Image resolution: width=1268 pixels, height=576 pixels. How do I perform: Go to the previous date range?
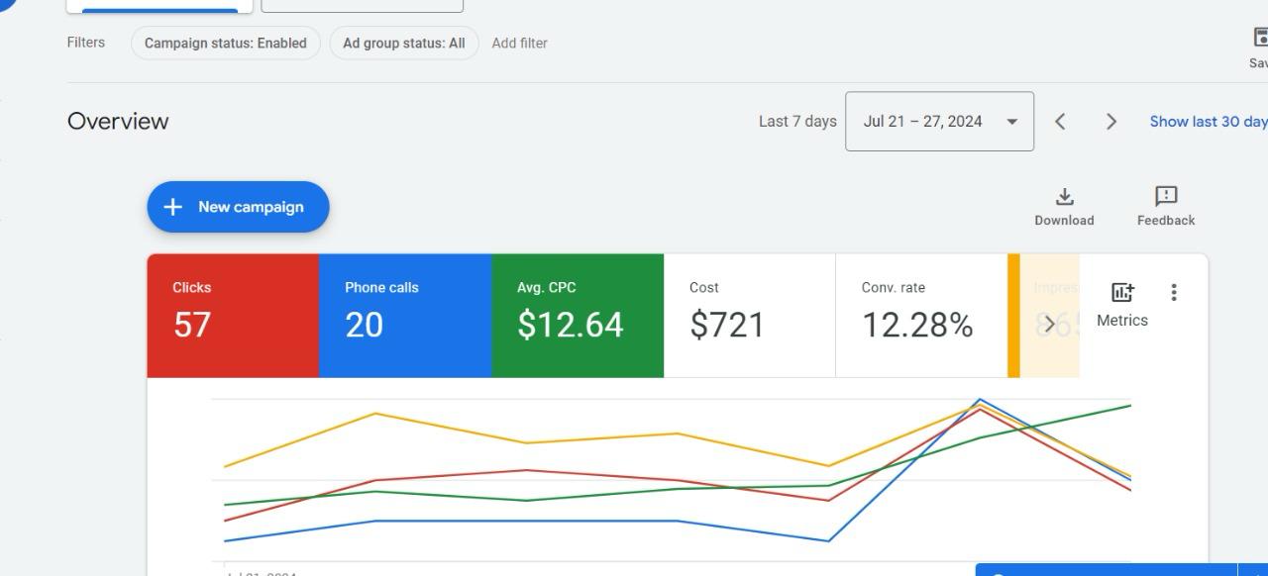click(1060, 122)
